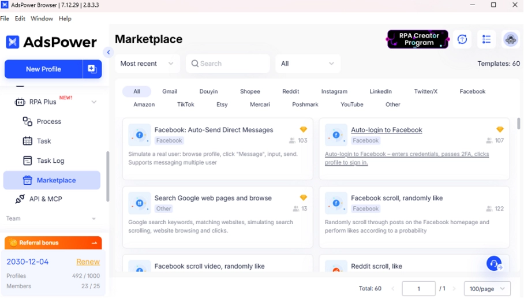Screen dimensions: 524x298
Task: Open the task list icon in header
Action: (x=486, y=39)
